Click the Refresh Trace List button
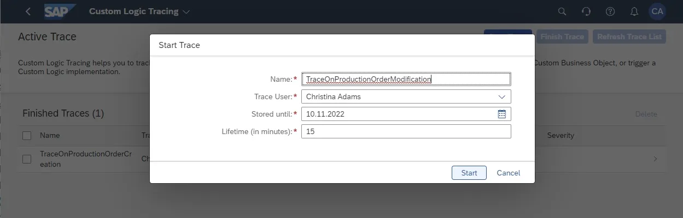The image size is (683, 218). click(x=629, y=37)
